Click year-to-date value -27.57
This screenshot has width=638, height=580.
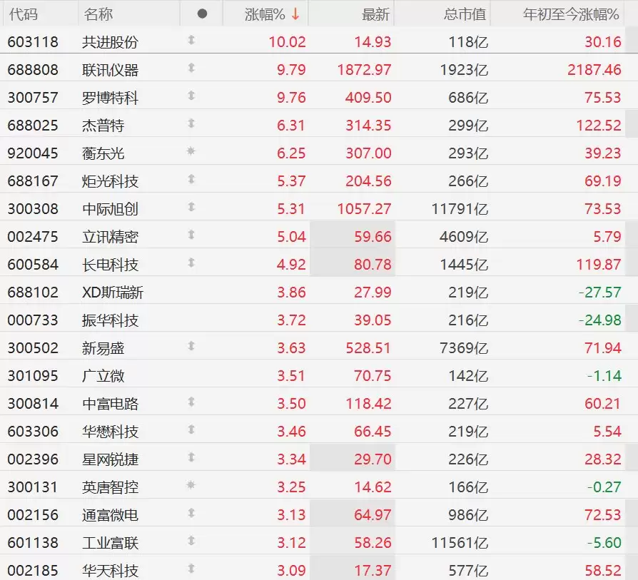[x=600, y=292]
